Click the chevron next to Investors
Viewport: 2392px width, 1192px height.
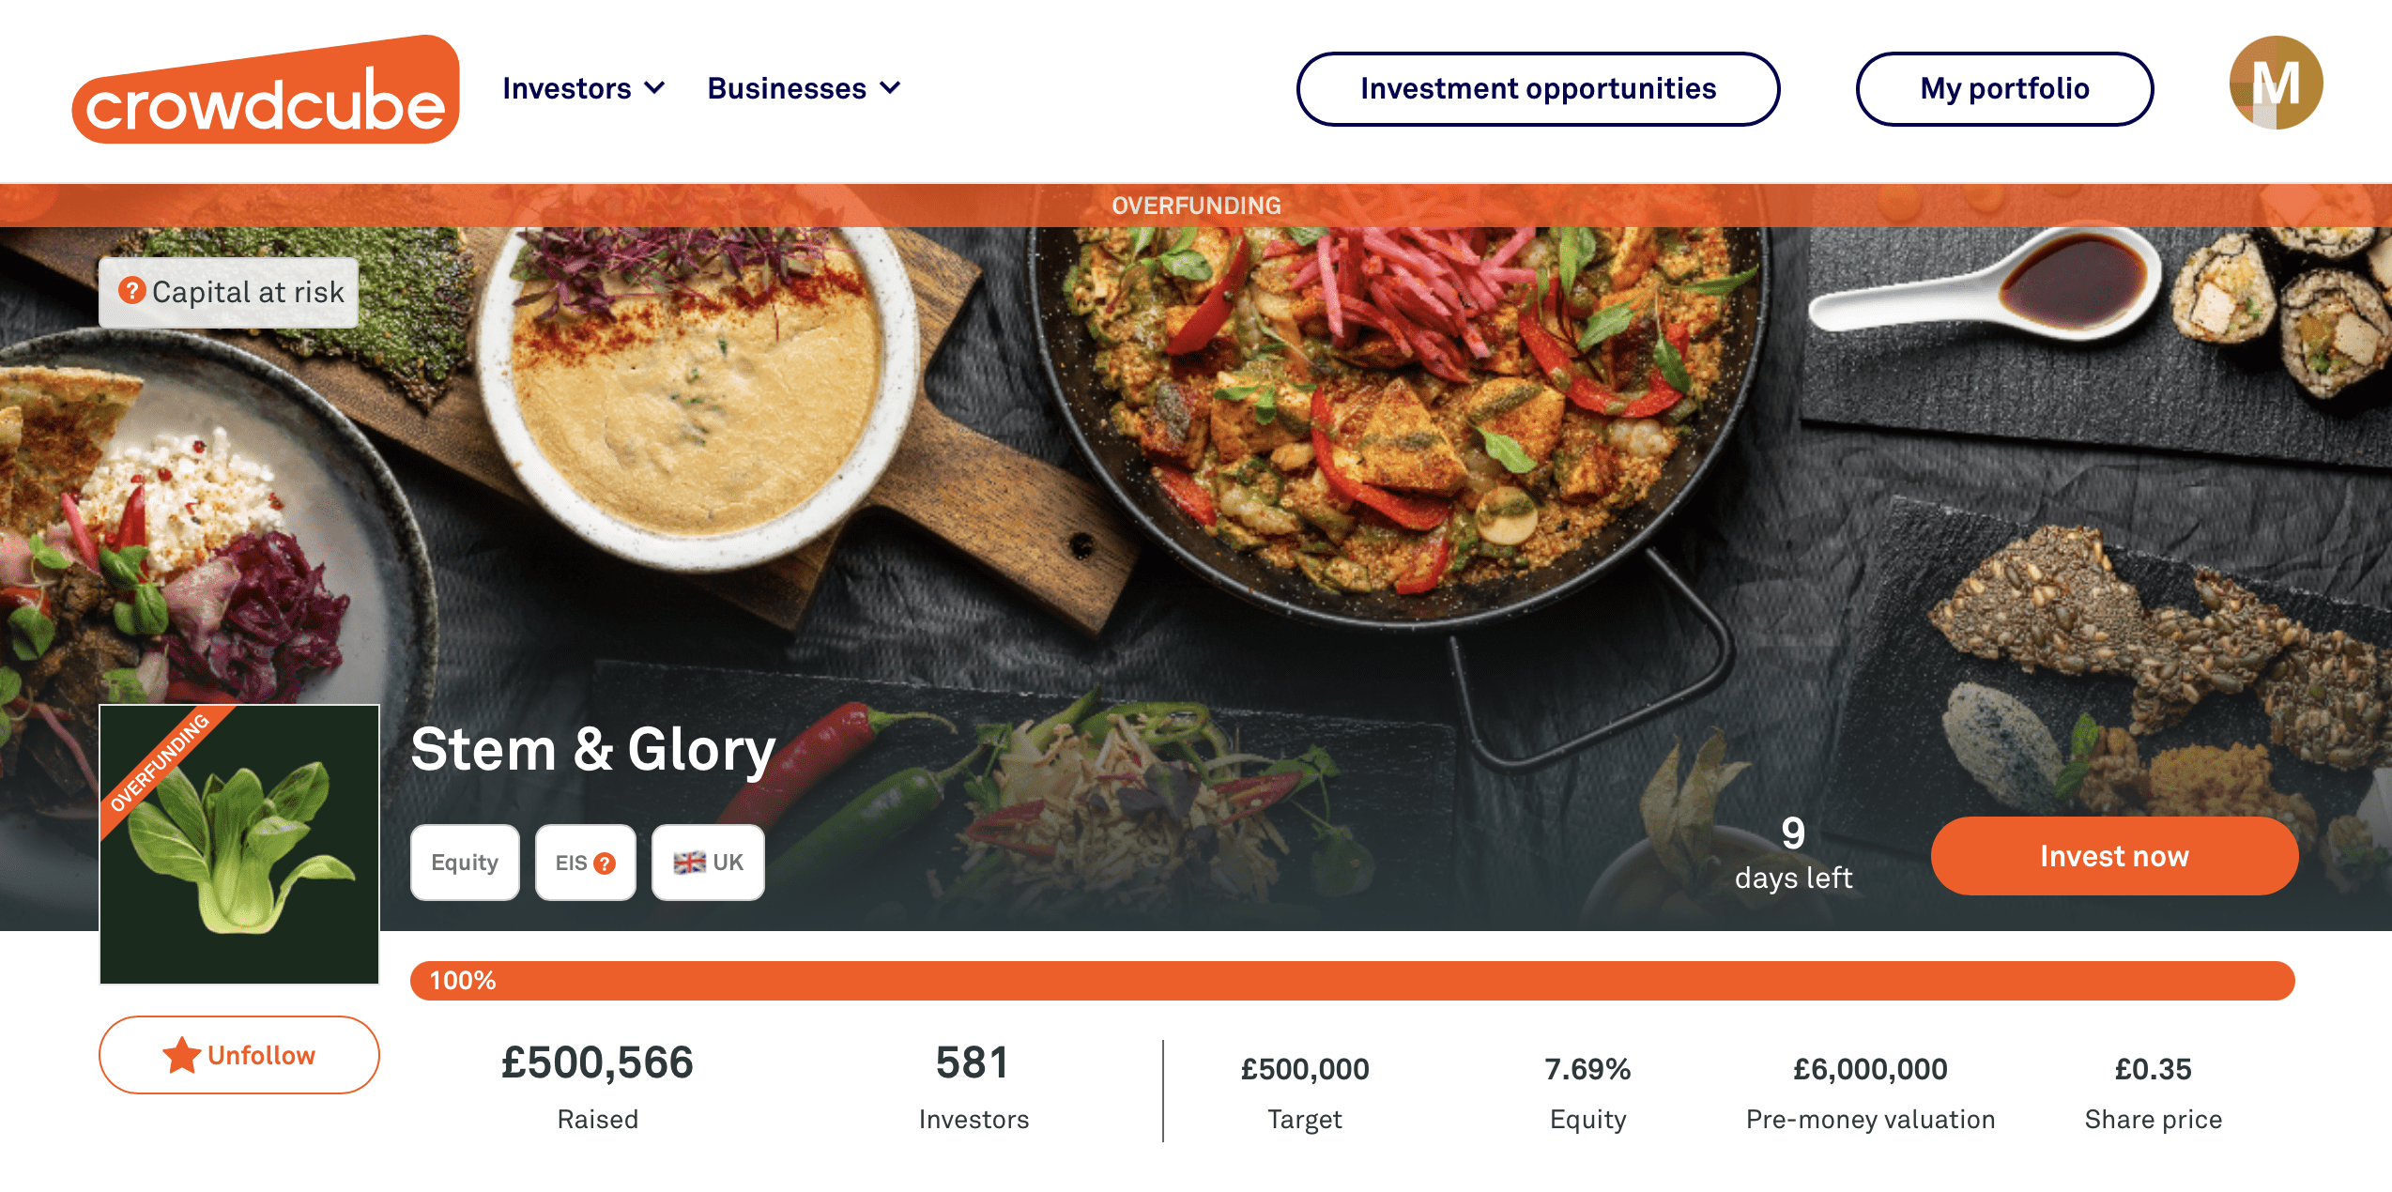(x=654, y=88)
